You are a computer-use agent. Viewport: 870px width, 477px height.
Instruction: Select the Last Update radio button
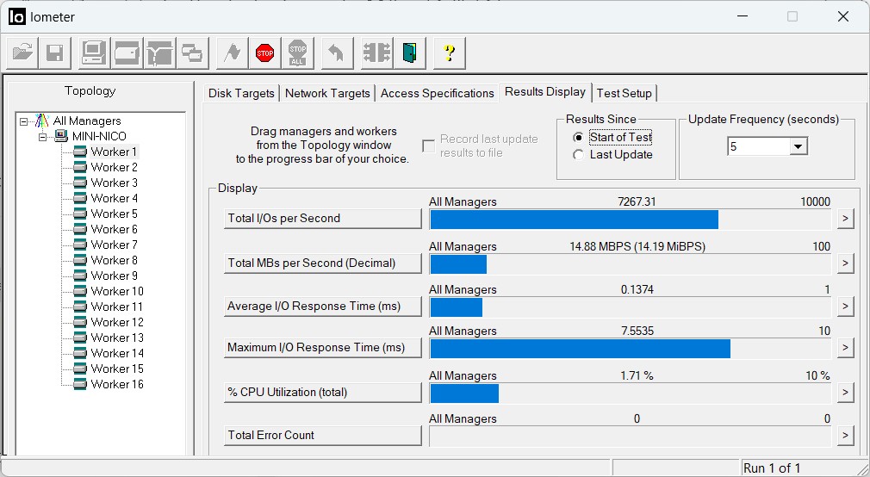(579, 155)
